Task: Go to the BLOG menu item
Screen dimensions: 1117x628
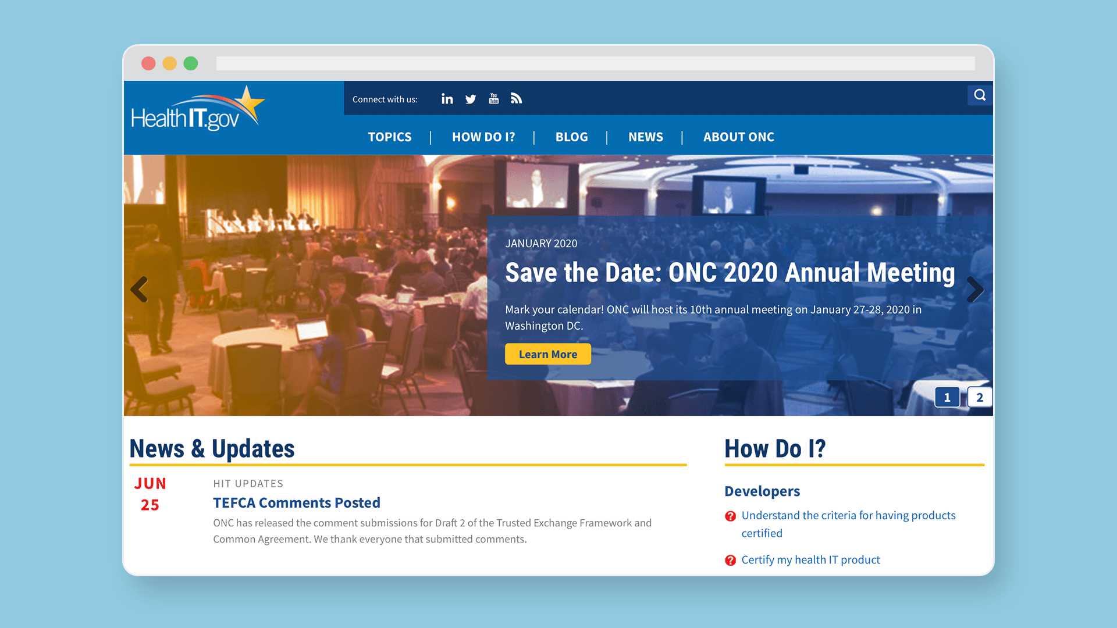Action: click(x=571, y=137)
